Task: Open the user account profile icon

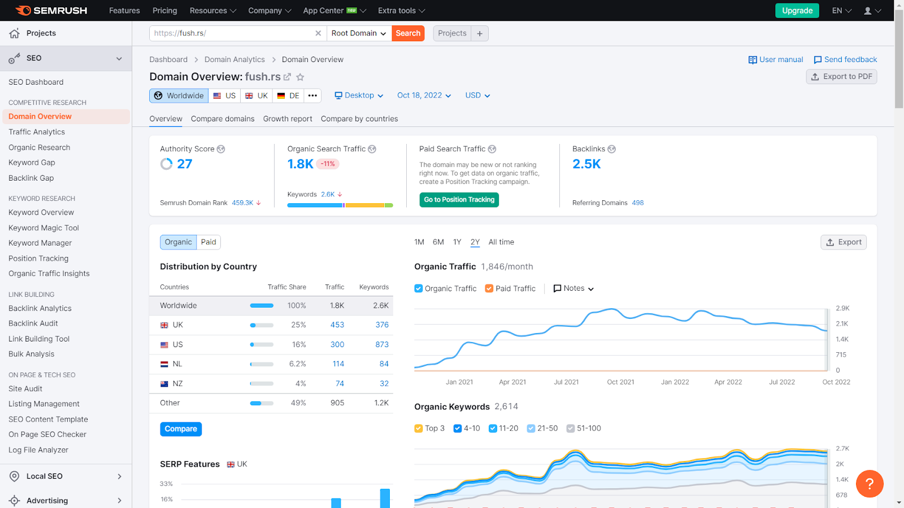Action: click(872, 11)
